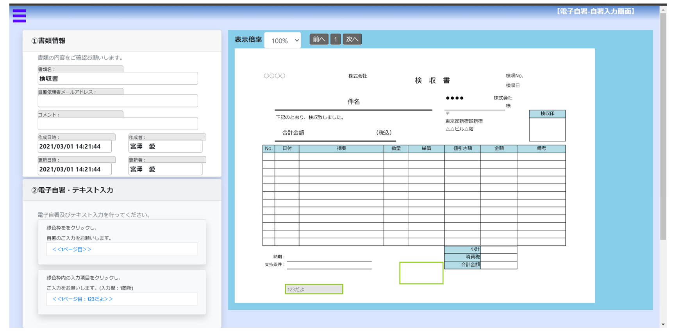Click the 検 収 書 document title
Screen dimensions: 673x334
[x=432, y=80]
